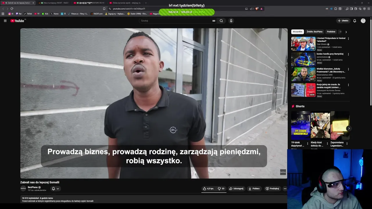Click the Utwórz create button
Screen dimensions: 372x209
(343, 21)
